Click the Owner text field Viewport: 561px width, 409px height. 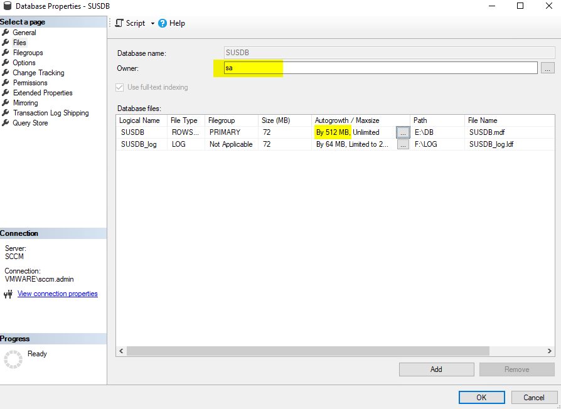point(380,68)
